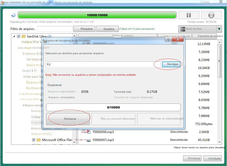Click the spinning loading icon top left
This screenshot has width=227, height=166.
[13, 15]
